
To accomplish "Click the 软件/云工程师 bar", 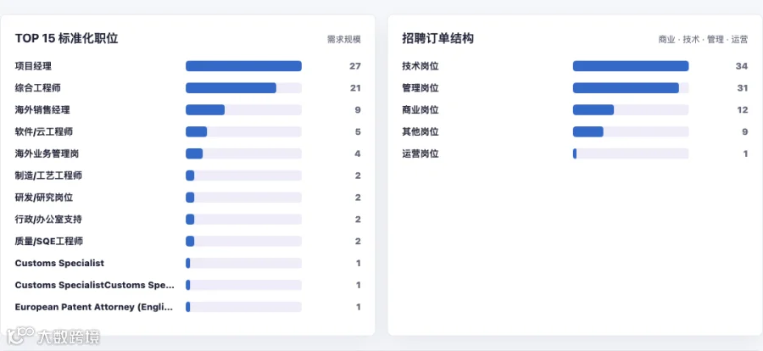I will 243,132.
